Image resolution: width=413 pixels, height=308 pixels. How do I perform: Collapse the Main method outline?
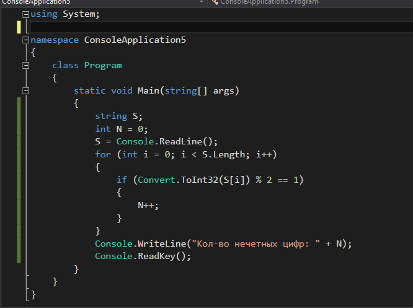[x=25, y=90]
